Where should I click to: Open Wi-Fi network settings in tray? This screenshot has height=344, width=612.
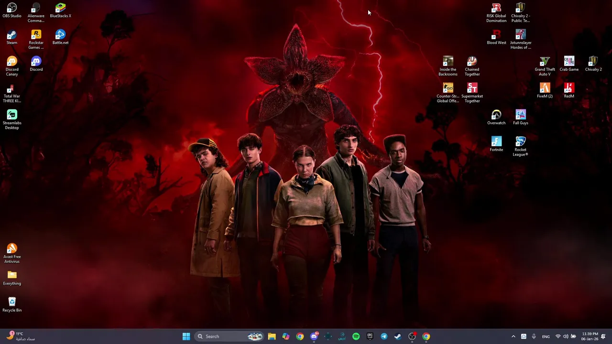pyautogui.click(x=557, y=336)
